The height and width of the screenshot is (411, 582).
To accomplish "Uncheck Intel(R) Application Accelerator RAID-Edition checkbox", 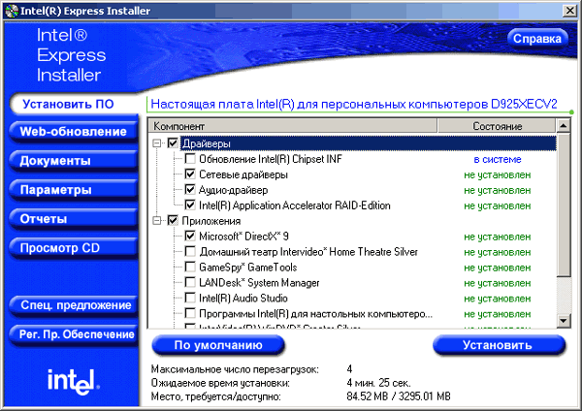I will click(190, 205).
